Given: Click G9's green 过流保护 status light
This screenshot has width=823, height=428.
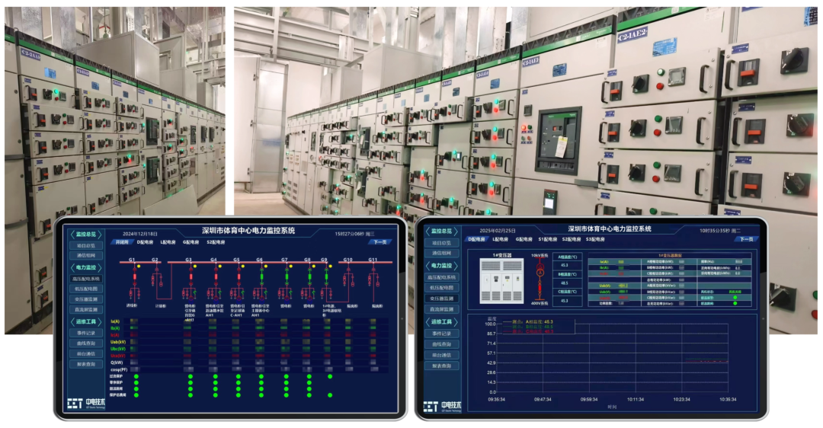Looking at the screenshot, I should [x=330, y=376].
